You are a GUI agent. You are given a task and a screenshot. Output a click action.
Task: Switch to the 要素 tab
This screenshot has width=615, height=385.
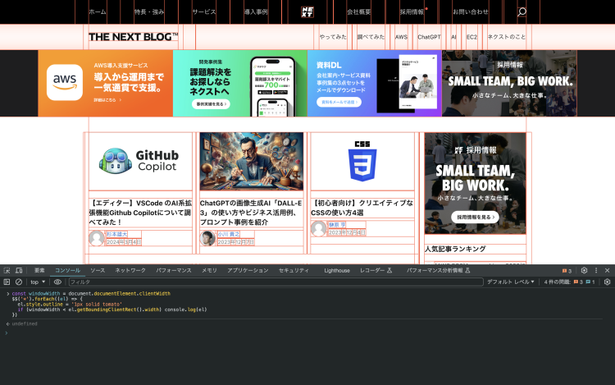[x=39, y=270]
